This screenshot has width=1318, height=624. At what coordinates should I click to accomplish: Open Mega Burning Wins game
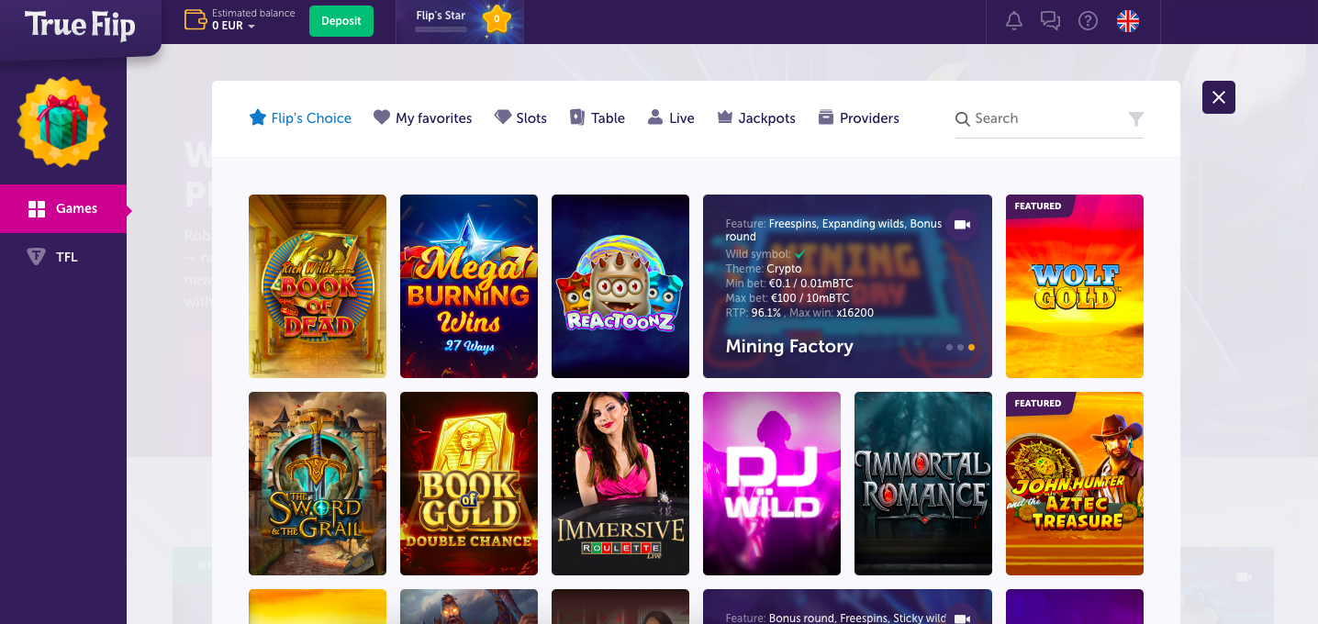pyautogui.click(x=469, y=286)
